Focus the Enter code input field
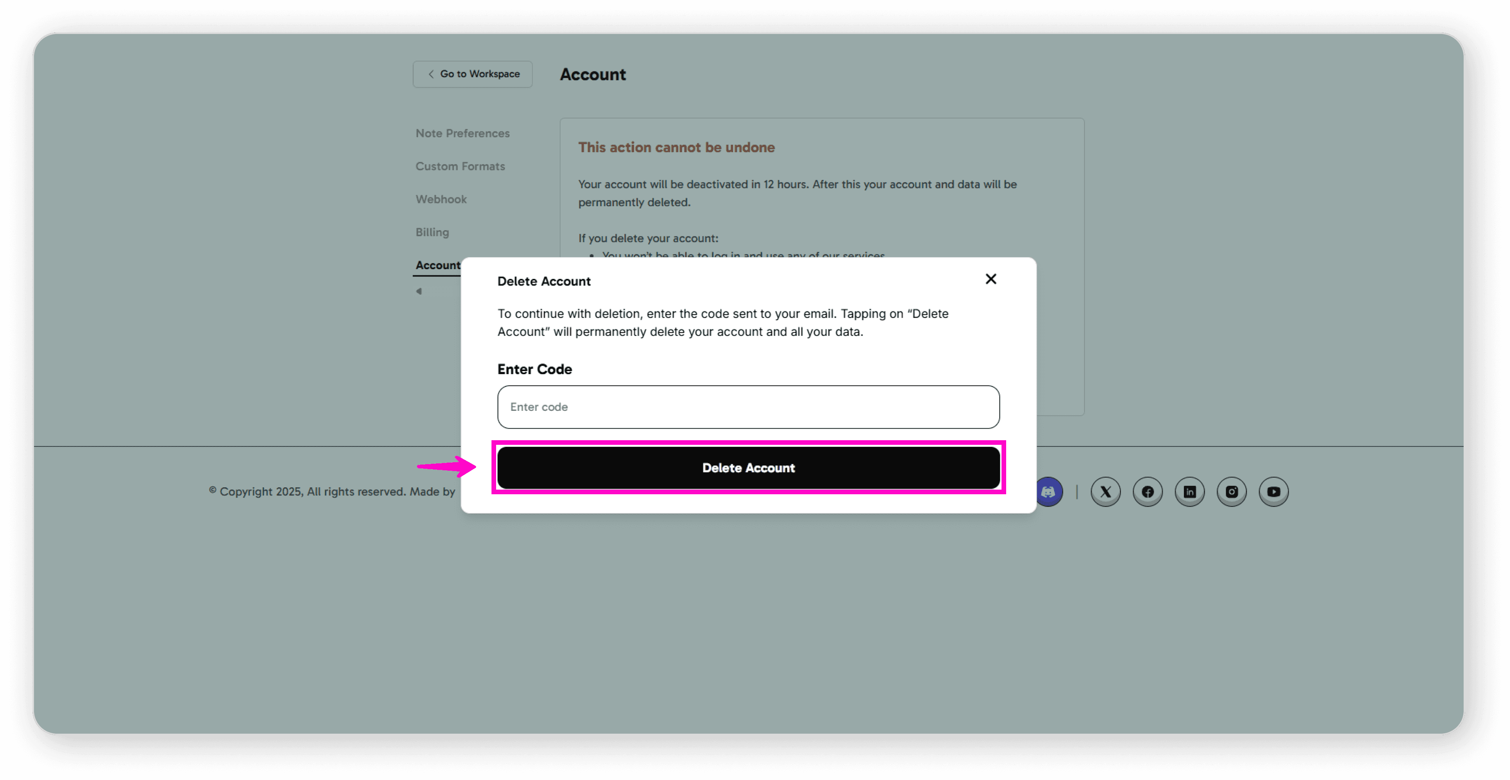 tap(748, 407)
